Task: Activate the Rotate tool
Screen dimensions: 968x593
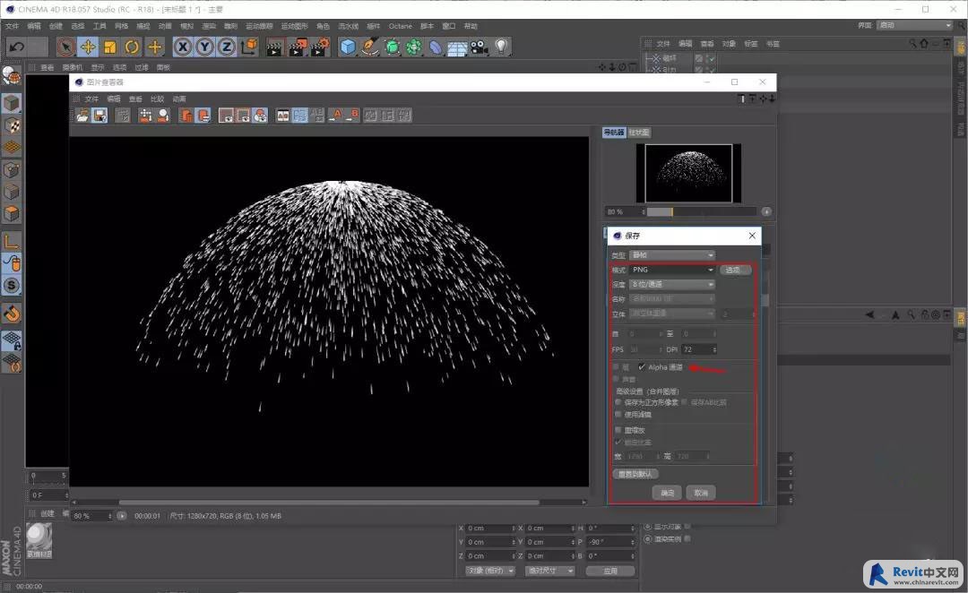Action: pos(132,47)
